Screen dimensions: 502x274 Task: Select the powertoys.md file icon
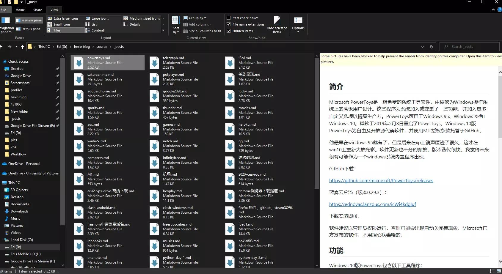[x=79, y=63]
